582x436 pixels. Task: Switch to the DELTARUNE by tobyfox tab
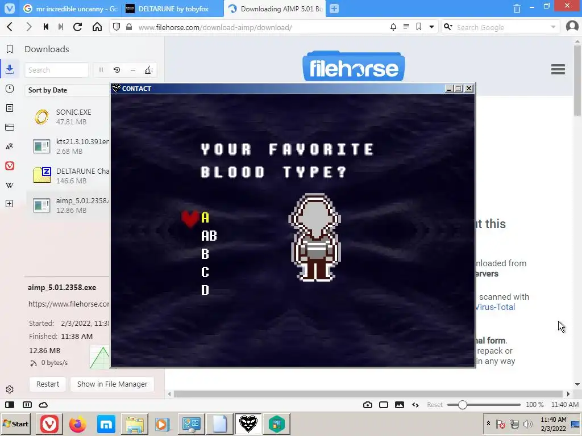[x=173, y=9]
